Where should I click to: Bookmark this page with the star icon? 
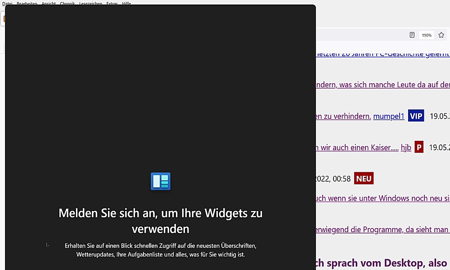tap(441, 35)
